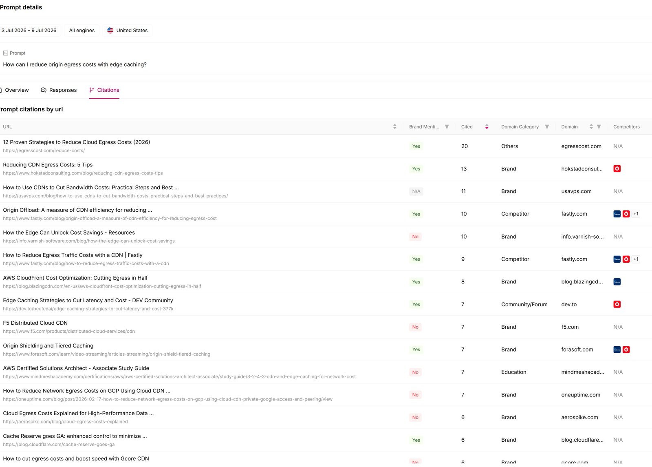Open the Citations tab

(x=104, y=90)
